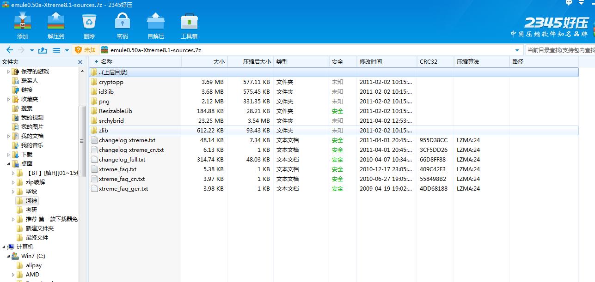Click the forward navigation arrow

click(21, 50)
